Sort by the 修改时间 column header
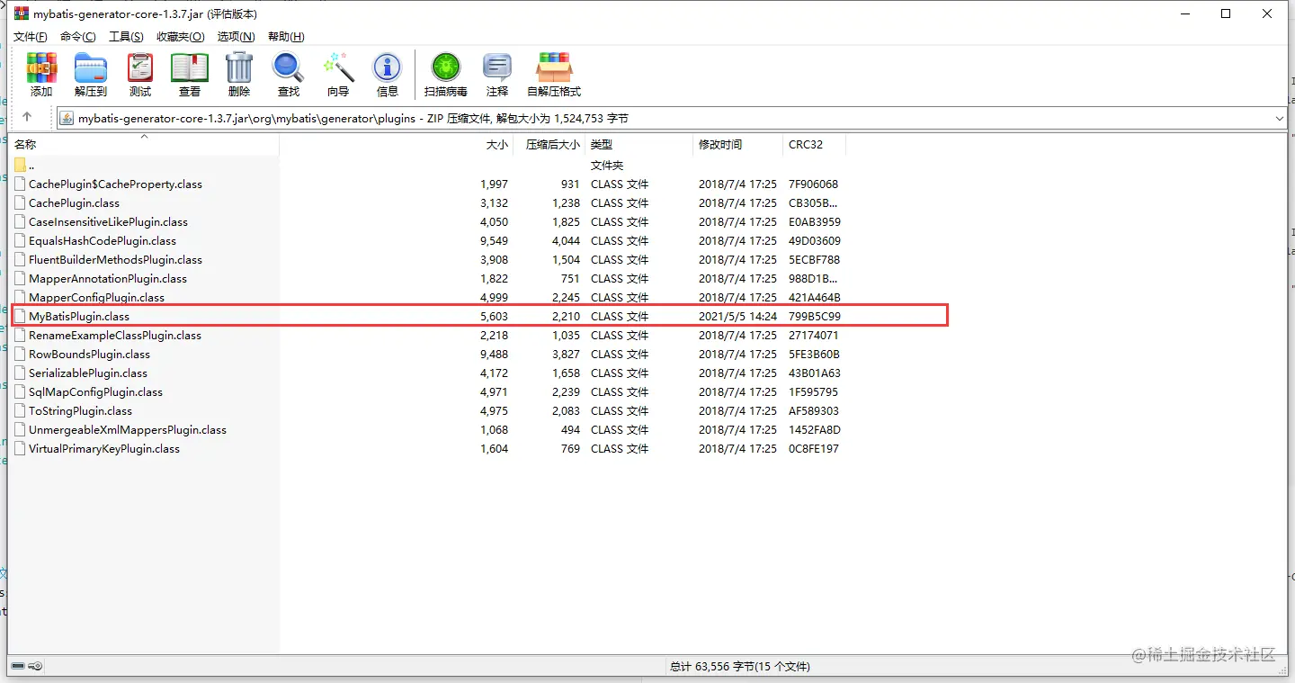This screenshot has height=683, width=1295. point(737,144)
